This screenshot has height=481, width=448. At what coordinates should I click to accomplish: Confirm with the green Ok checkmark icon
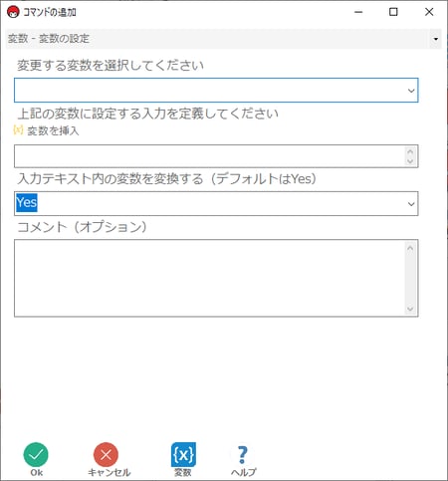[36, 454]
